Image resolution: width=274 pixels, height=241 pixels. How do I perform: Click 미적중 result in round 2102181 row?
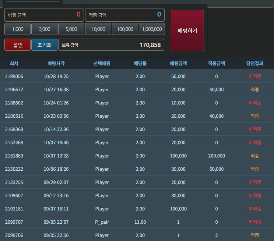255,209
